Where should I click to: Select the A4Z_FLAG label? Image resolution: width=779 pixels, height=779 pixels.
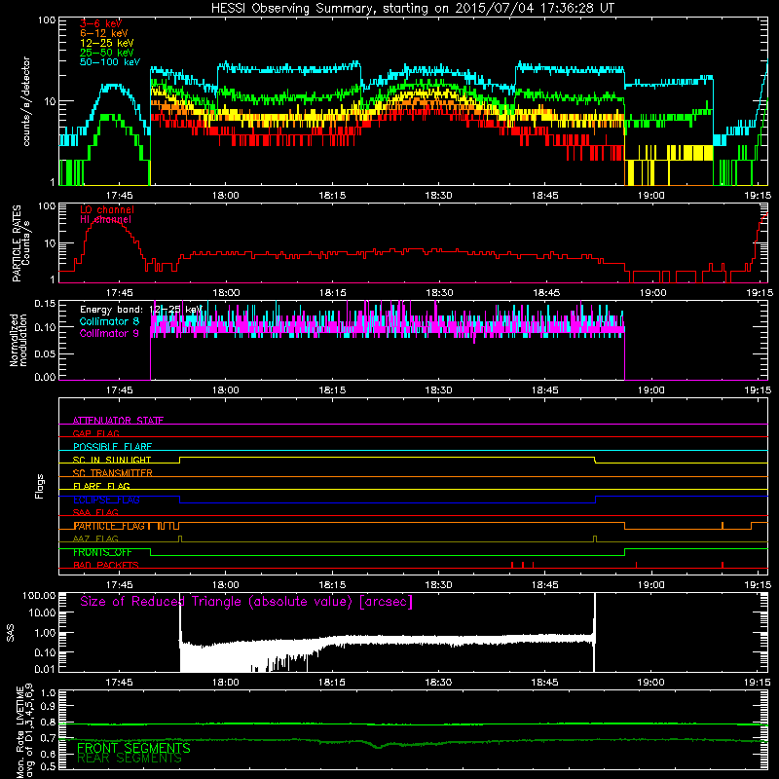point(95,539)
